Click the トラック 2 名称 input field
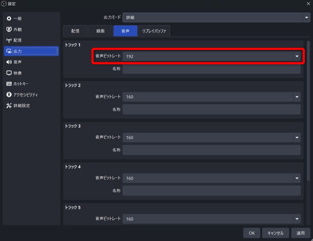 (212, 109)
